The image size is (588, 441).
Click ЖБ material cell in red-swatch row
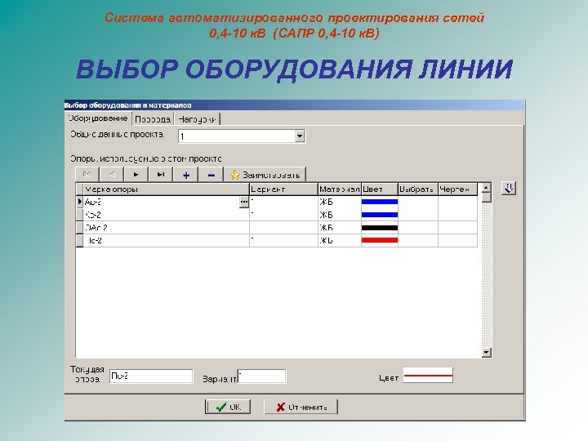coord(340,240)
